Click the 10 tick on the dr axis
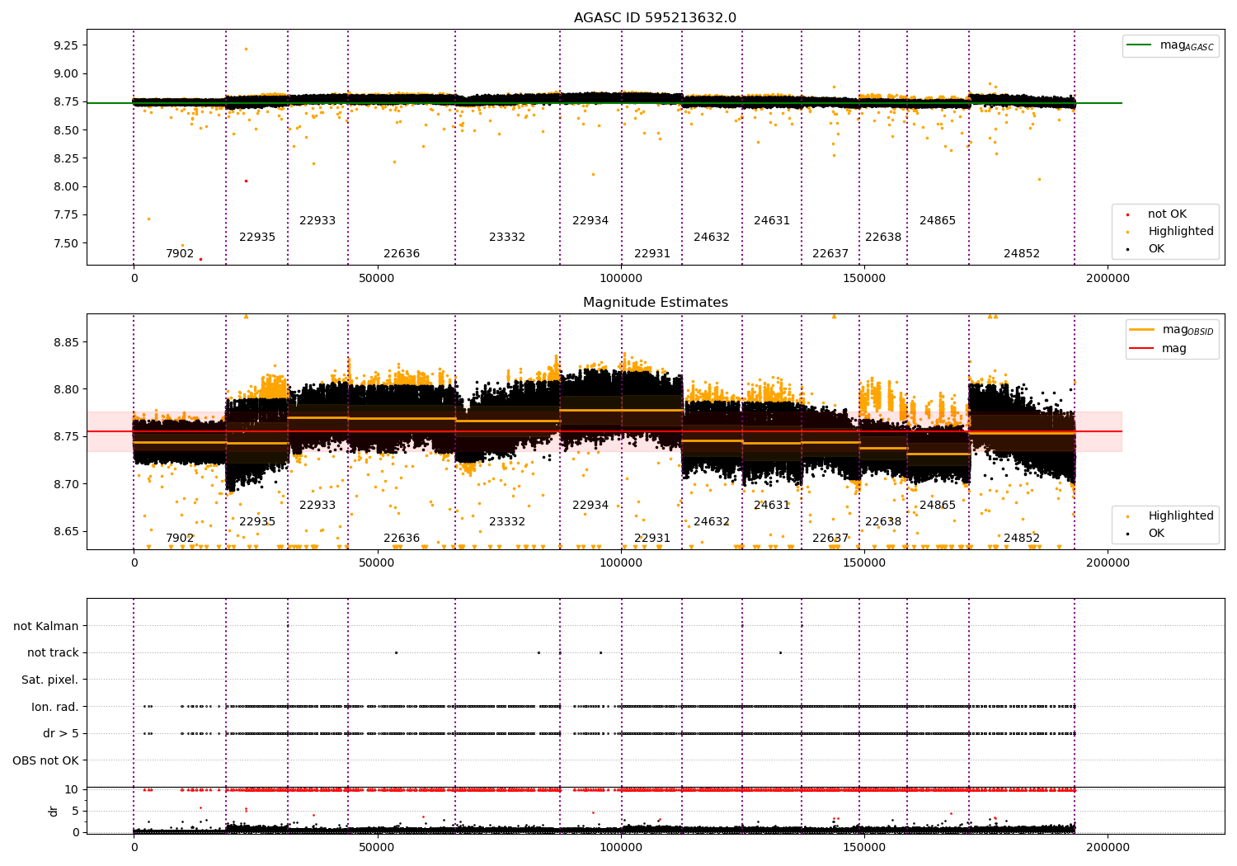The height and width of the screenshot is (866, 1237). point(72,789)
